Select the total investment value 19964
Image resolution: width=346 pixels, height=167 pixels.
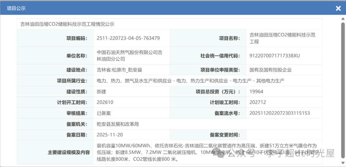pyautogui.click(x=256, y=92)
